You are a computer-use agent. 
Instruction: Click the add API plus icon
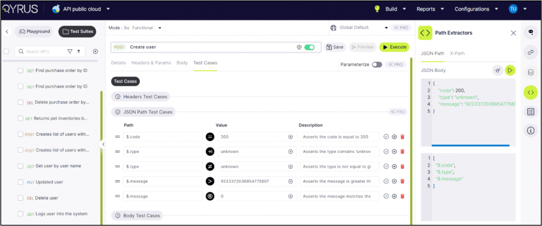[95, 51]
